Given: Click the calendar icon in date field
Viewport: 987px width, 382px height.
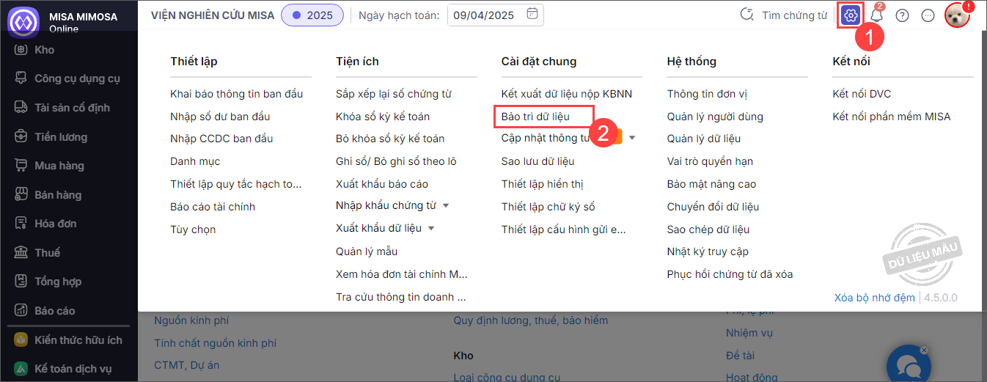Looking at the screenshot, I should point(532,14).
